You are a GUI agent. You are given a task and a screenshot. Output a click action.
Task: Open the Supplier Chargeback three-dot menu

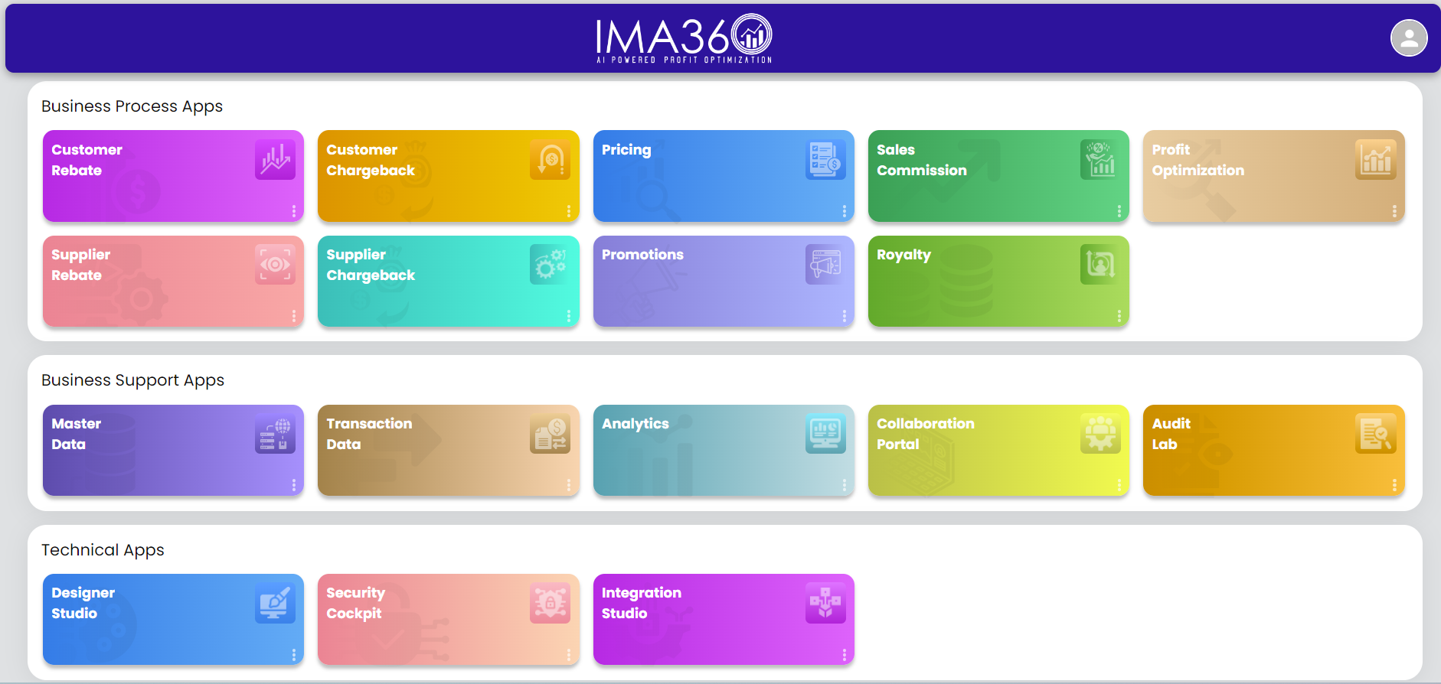click(x=568, y=316)
